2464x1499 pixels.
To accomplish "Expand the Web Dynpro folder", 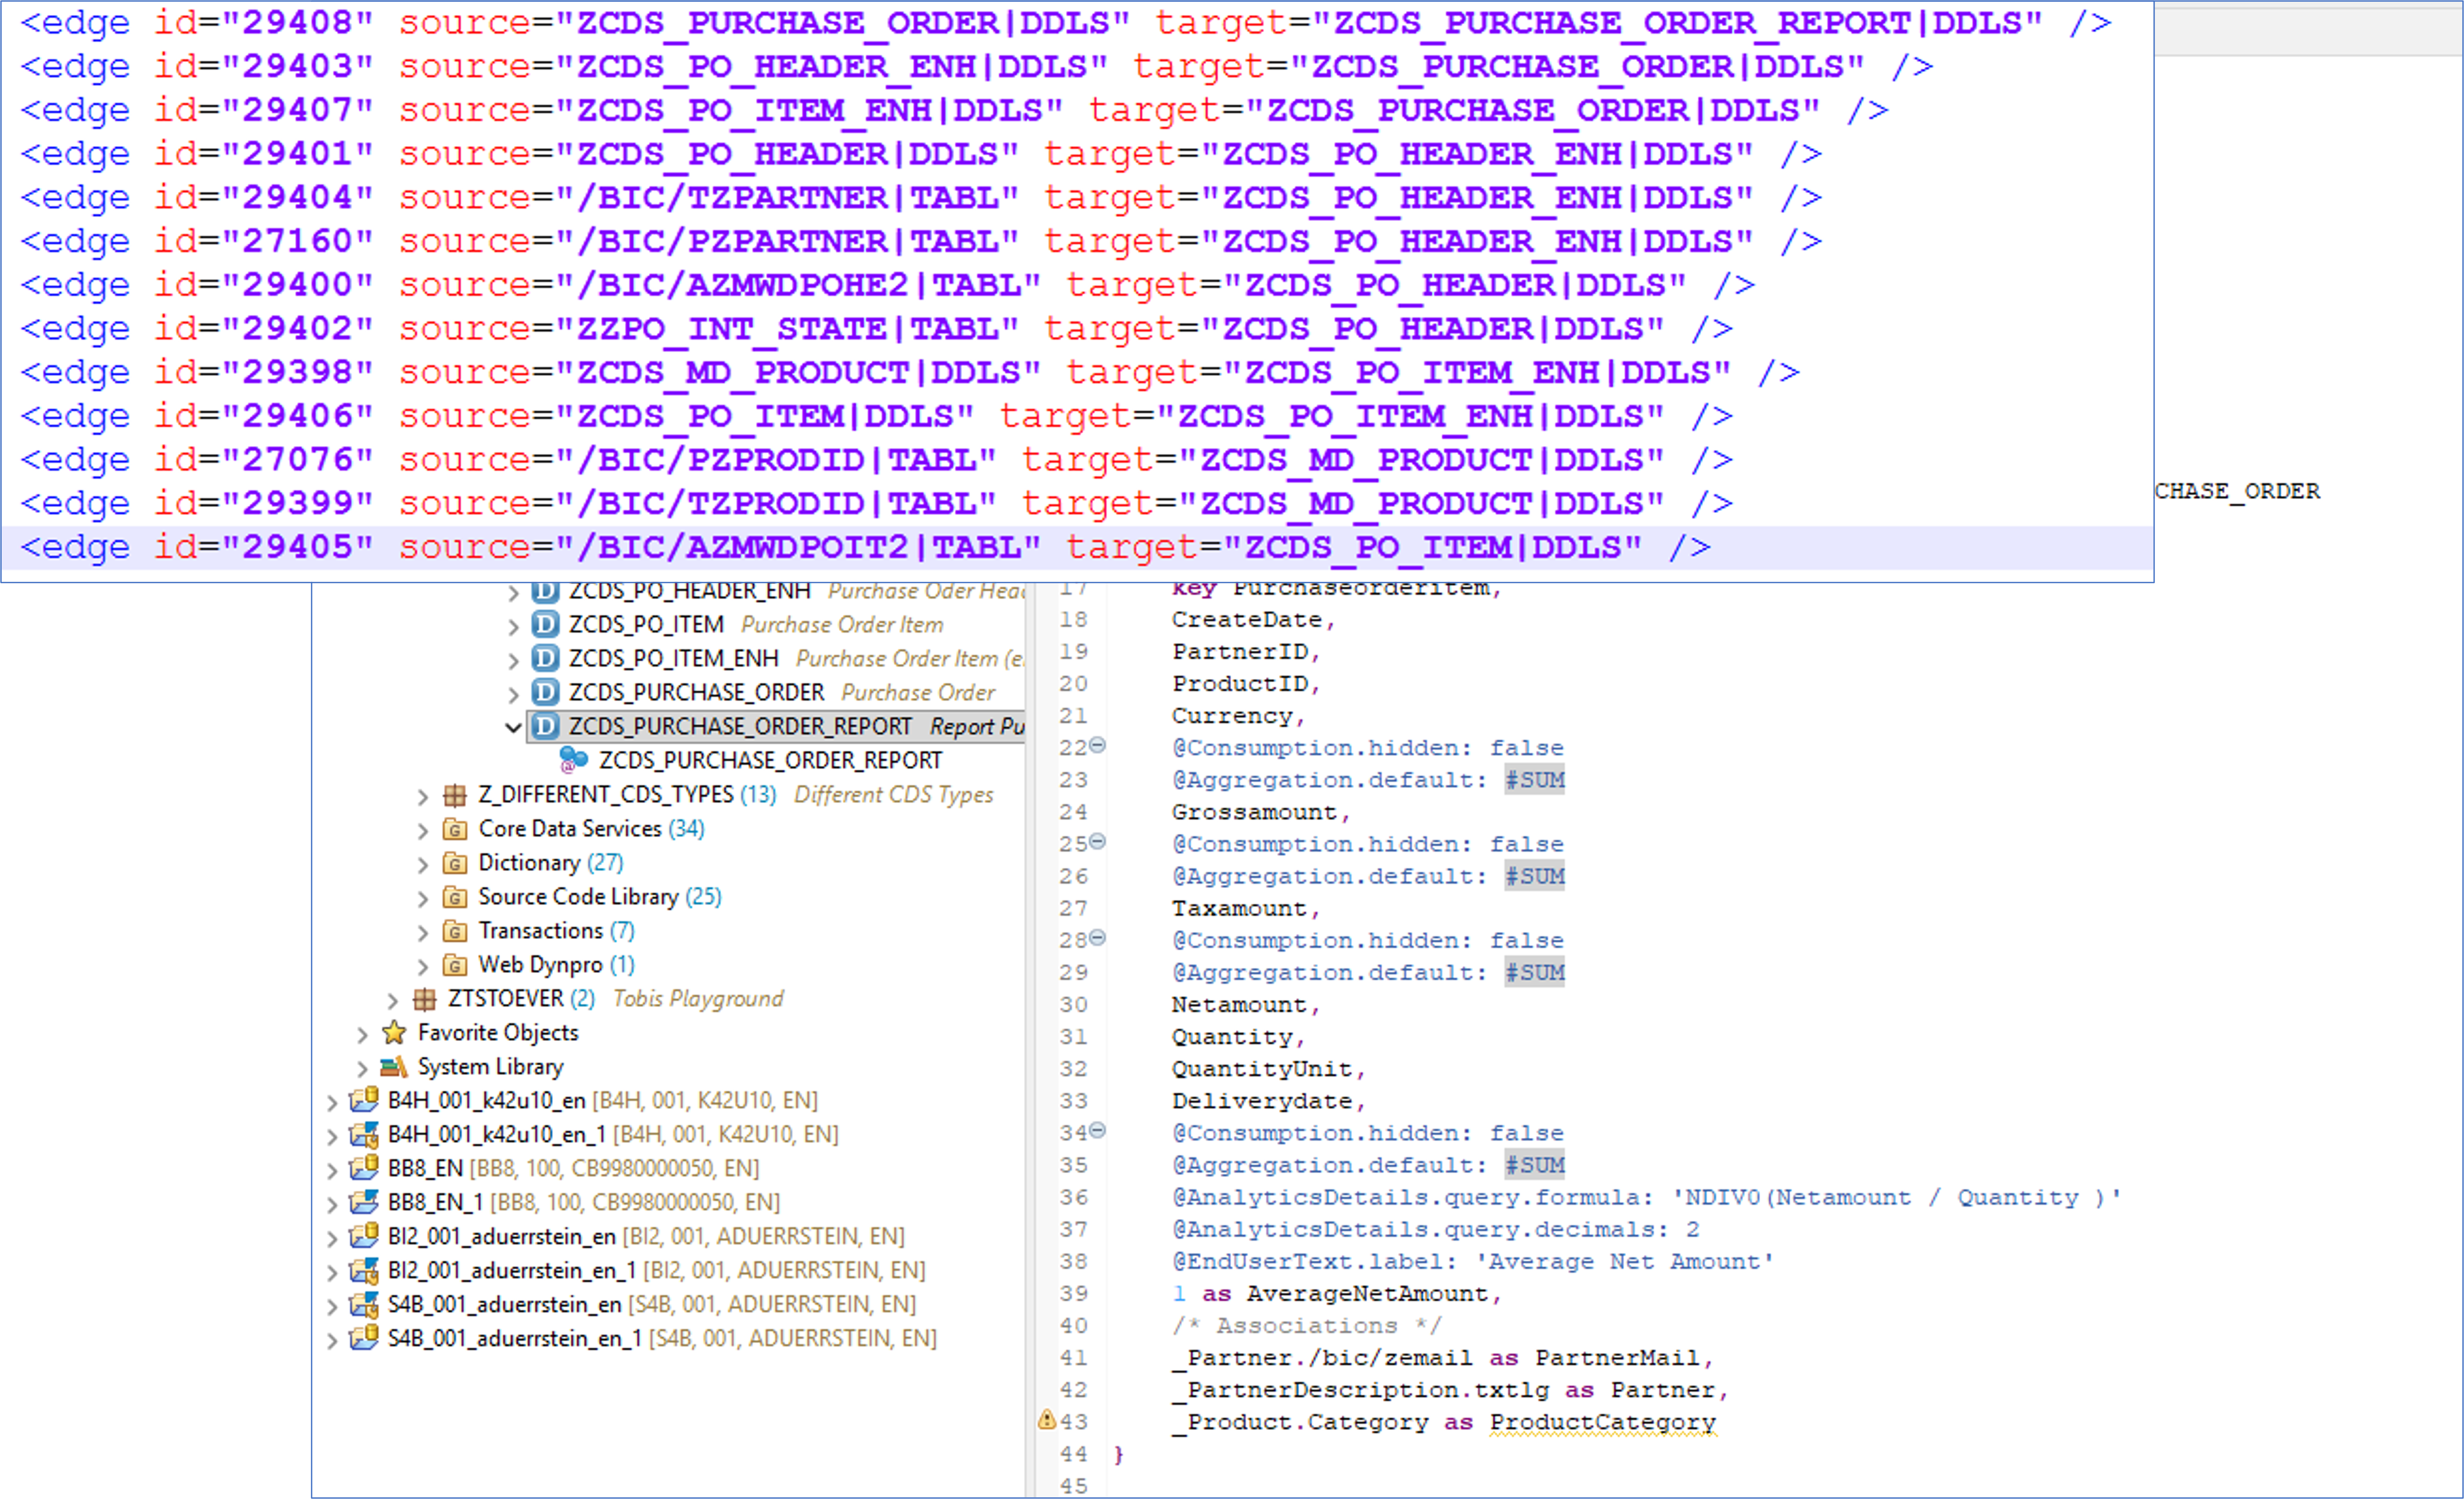I will coord(424,964).
